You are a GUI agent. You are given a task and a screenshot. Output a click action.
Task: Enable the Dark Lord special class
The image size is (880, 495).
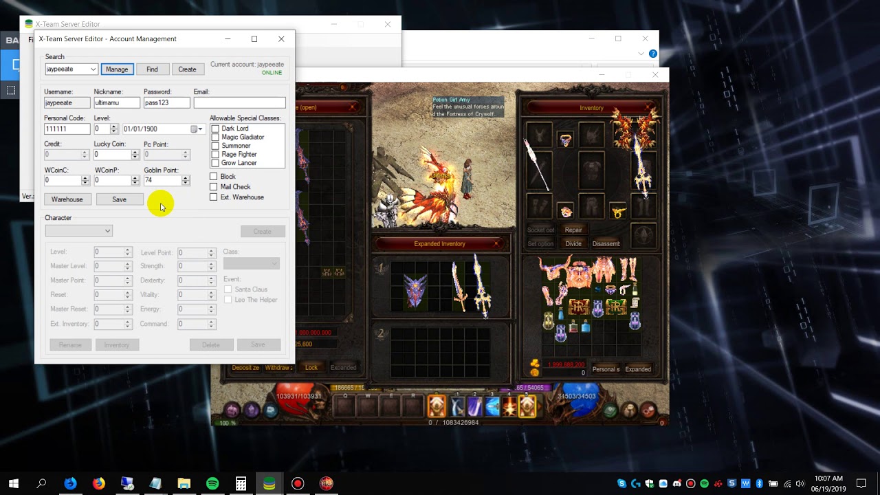(x=215, y=129)
